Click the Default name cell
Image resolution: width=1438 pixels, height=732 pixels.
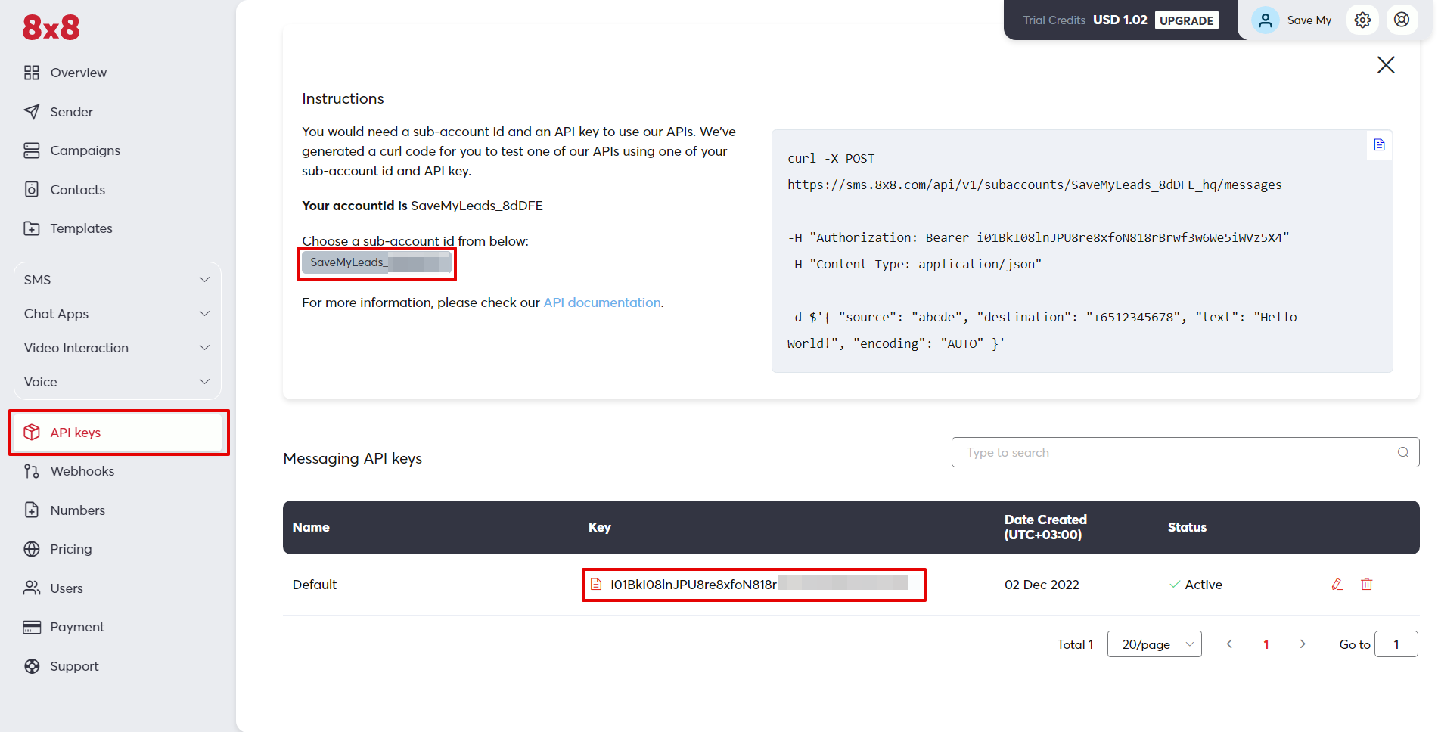[x=315, y=585]
